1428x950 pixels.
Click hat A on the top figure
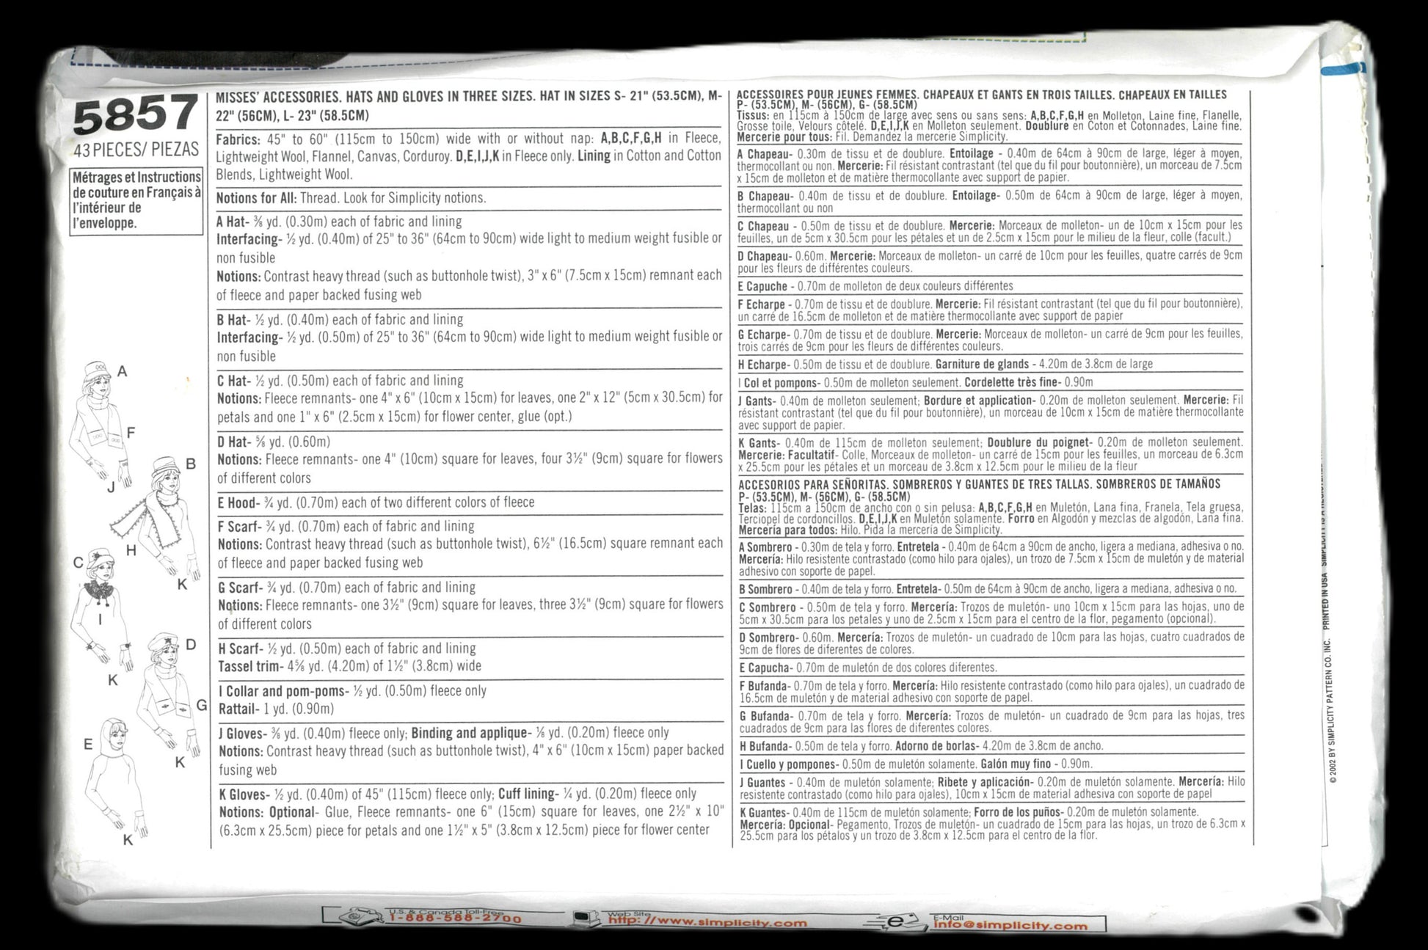tap(95, 370)
